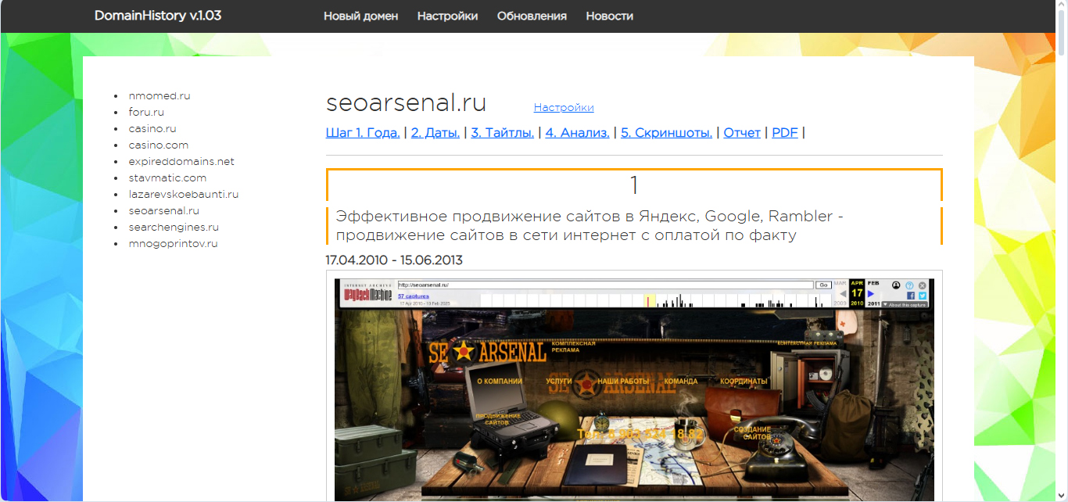Open the 'Новый домен' menu item

360,16
